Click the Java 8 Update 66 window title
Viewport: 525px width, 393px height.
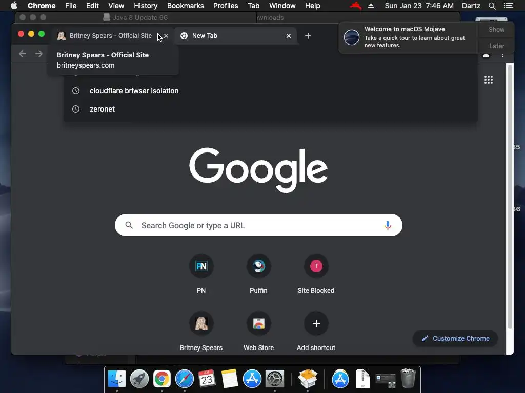click(140, 17)
